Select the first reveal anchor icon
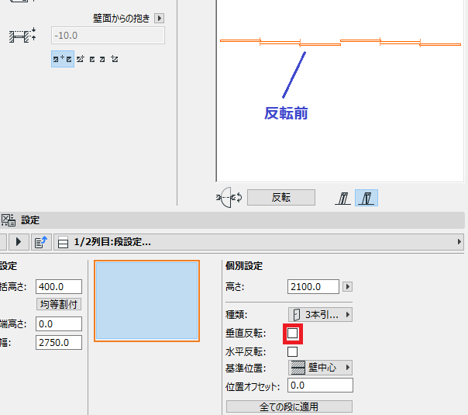Image resolution: width=468 pixels, height=415 pixels. 63,59
